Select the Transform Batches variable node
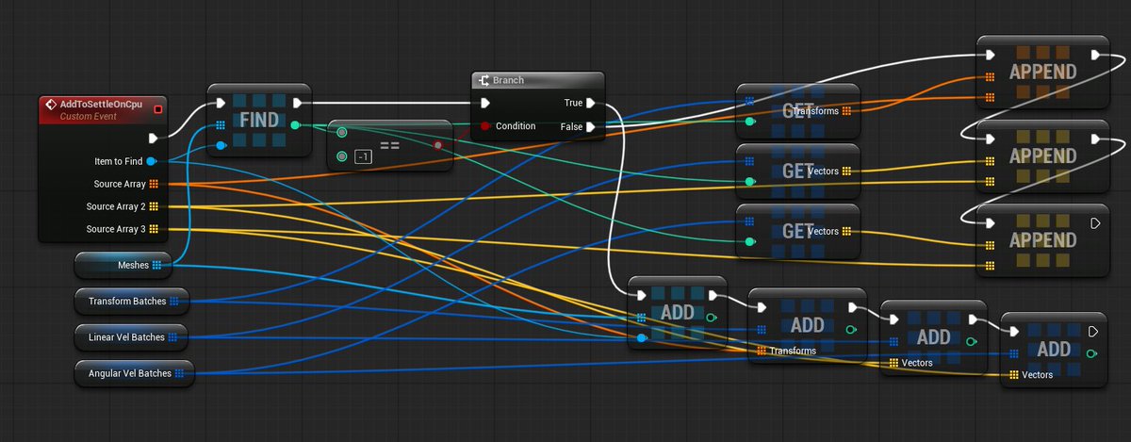 (x=132, y=302)
